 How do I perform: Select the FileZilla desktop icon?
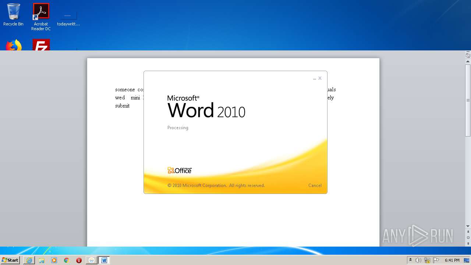tap(41, 45)
